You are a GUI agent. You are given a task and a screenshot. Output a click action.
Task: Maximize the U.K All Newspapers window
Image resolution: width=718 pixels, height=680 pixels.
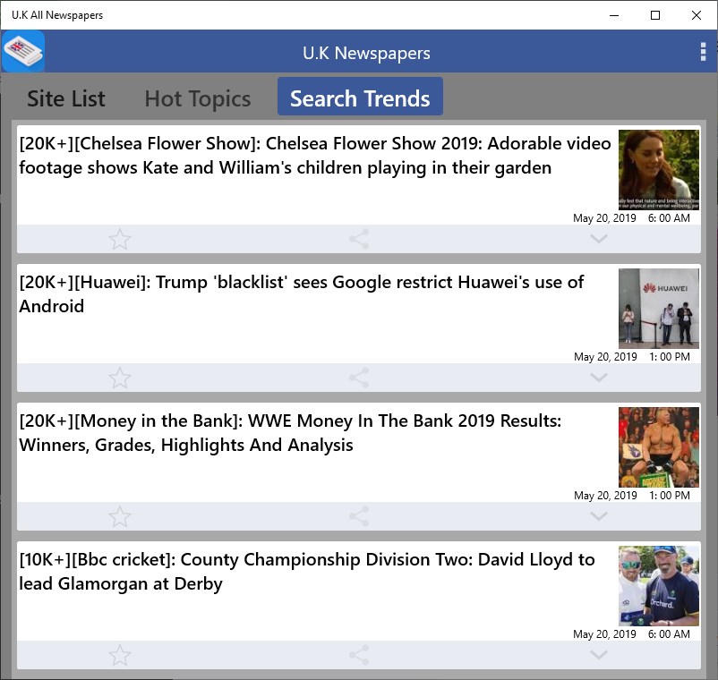pyautogui.click(x=655, y=15)
